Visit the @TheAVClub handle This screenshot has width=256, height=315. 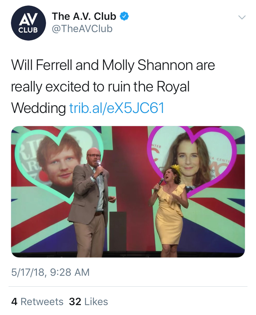pos(82,29)
